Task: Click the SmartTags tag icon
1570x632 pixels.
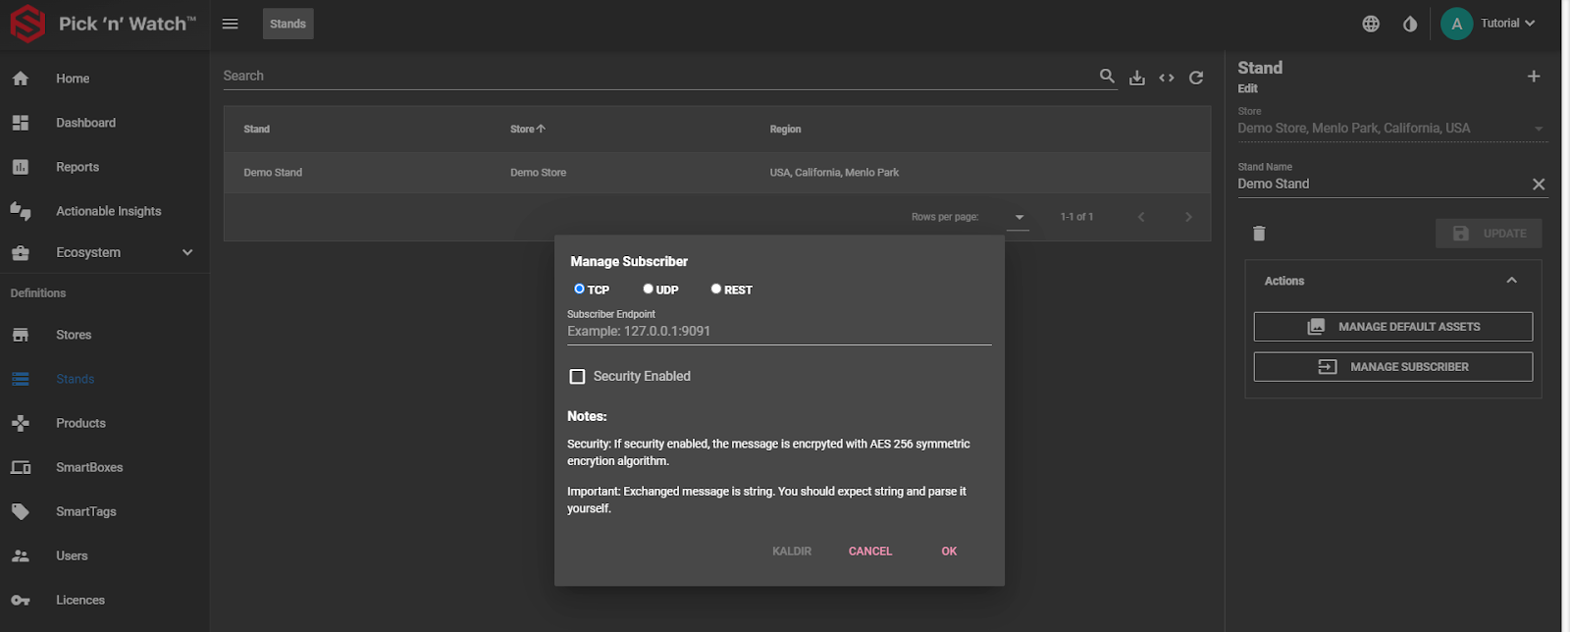Action: click(21, 511)
